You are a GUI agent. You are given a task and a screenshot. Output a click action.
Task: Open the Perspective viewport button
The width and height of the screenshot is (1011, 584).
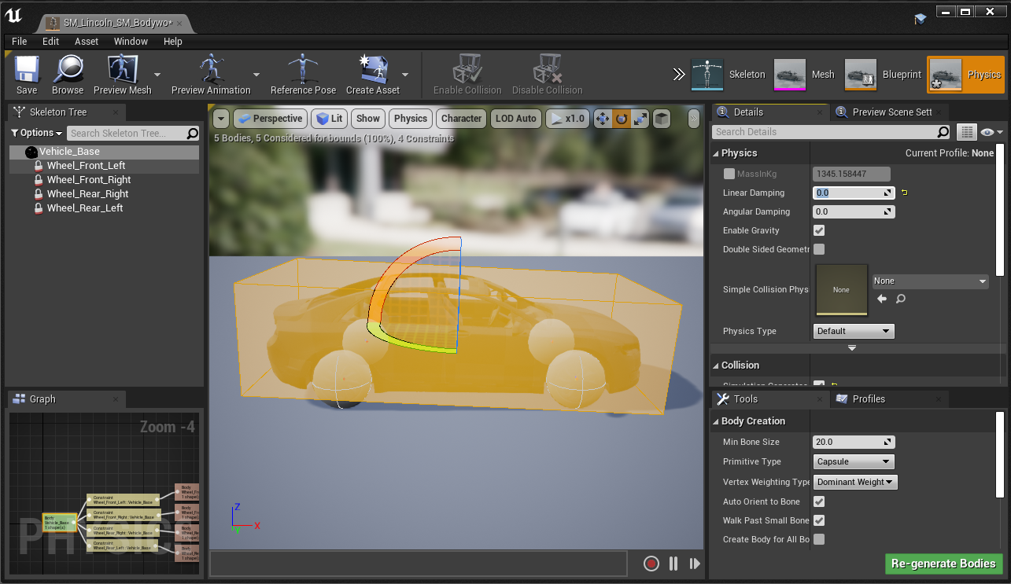[270, 119]
